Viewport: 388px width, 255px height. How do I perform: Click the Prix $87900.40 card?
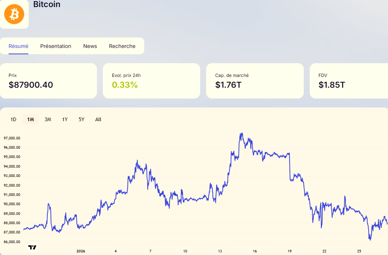(48, 81)
